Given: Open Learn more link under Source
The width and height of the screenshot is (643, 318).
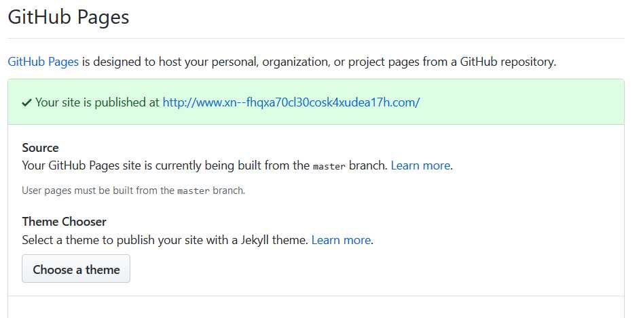Looking at the screenshot, I should click(x=420, y=165).
